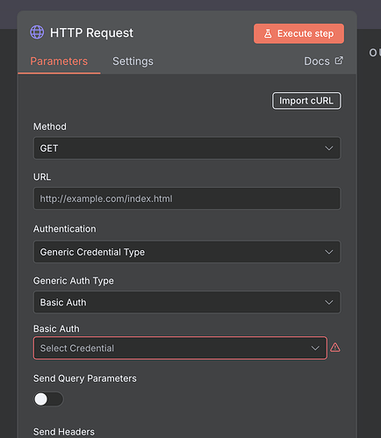Click the Select Credential chevron arrow
The width and height of the screenshot is (381, 438).
click(x=315, y=348)
